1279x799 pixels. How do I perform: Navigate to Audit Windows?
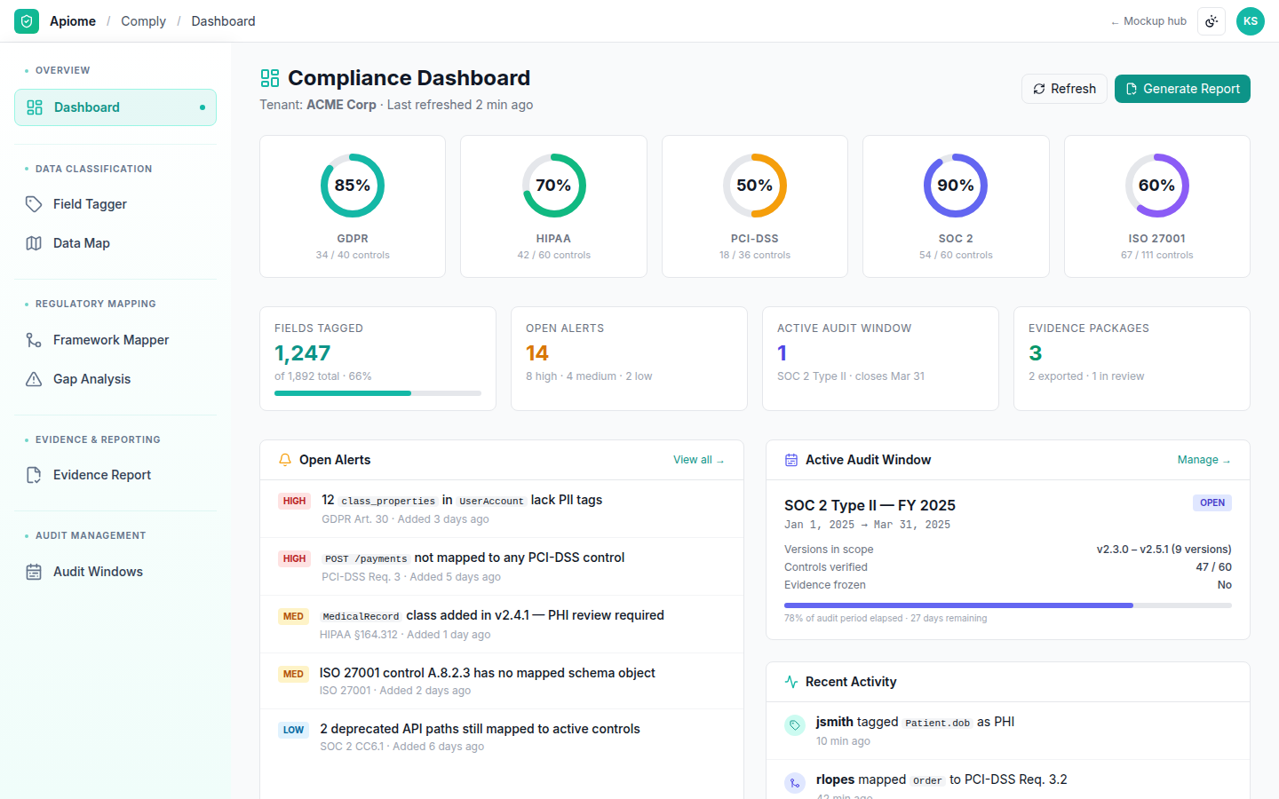(x=115, y=572)
